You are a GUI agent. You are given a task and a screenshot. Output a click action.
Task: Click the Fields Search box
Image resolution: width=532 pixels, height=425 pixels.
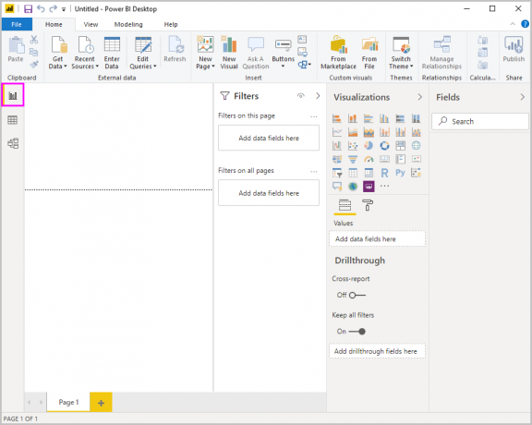tap(479, 122)
